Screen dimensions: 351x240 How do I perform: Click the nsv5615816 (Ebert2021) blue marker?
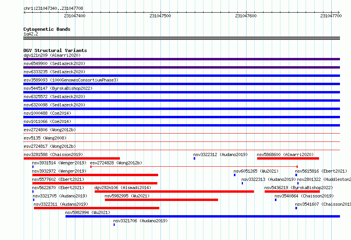[x=296, y=175]
